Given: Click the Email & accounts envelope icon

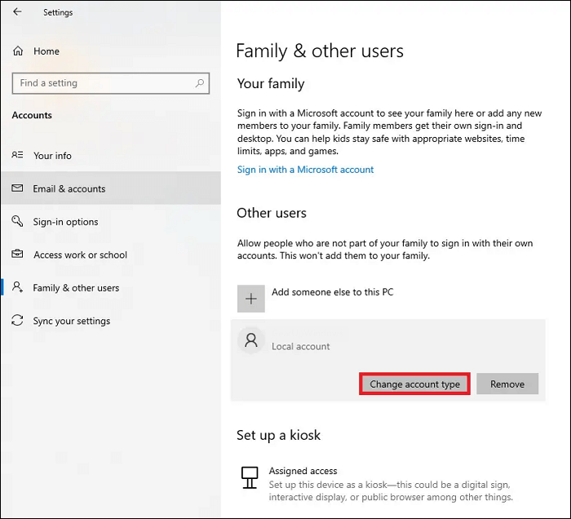Looking at the screenshot, I should (17, 189).
